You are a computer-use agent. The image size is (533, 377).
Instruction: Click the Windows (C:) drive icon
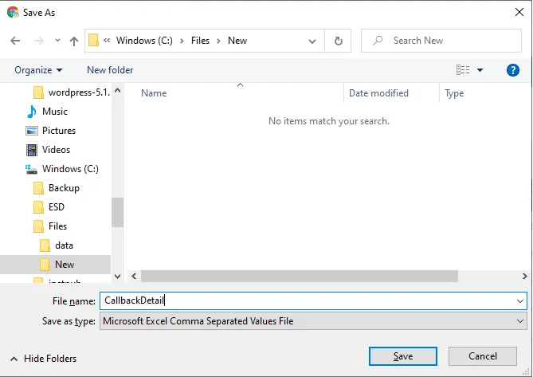click(31, 169)
